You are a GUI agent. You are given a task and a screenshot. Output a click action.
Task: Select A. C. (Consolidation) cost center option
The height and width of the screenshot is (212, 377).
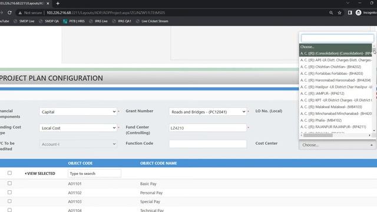pyautogui.click(x=335, y=54)
